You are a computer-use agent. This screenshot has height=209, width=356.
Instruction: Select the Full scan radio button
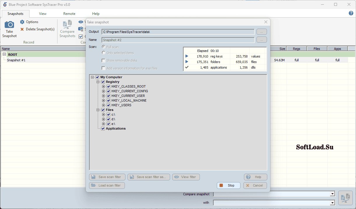pos(103,47)
